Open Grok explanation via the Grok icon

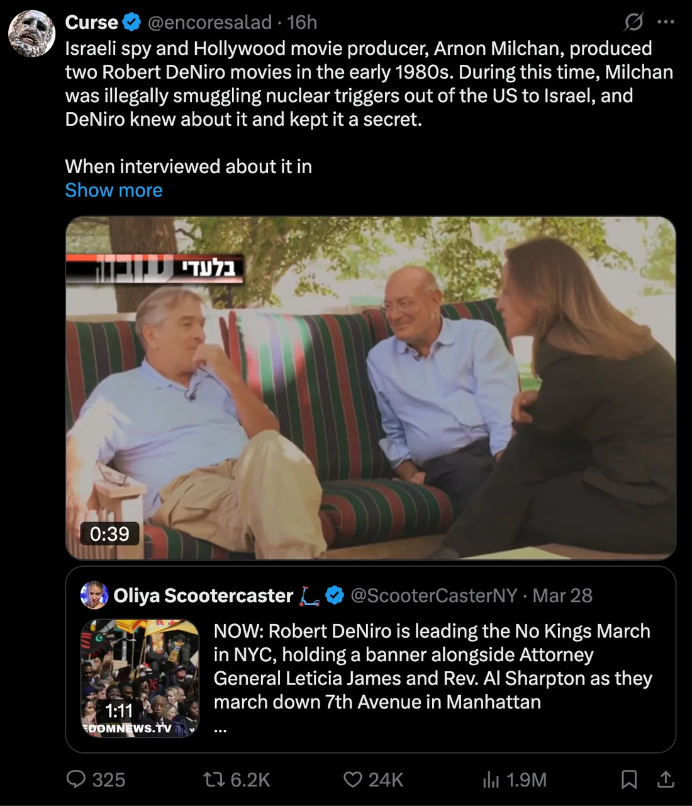point(634,21)
